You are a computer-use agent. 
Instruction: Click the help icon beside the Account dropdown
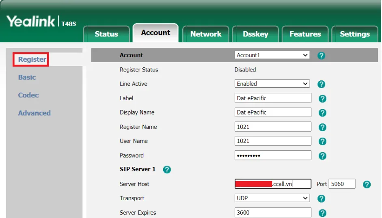(x=321, y=56)
